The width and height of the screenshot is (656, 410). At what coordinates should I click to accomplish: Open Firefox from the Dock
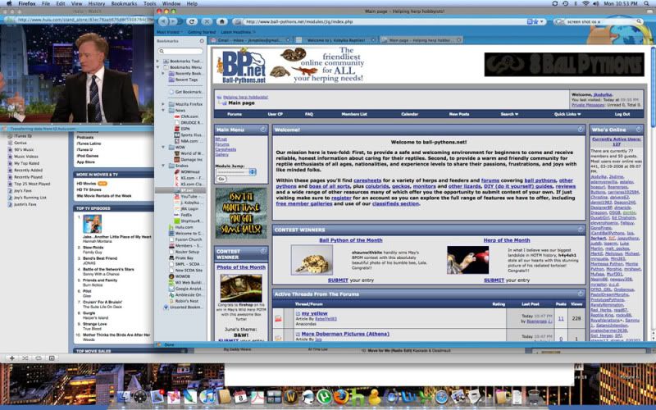tap(341, 396)
